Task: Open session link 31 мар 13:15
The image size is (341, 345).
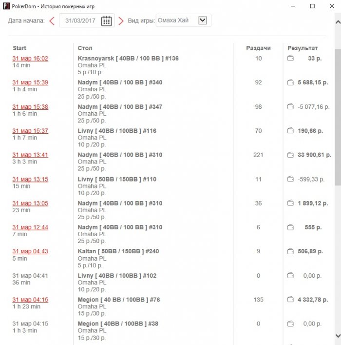Action: pyautogui.click(x=30, y=179)
